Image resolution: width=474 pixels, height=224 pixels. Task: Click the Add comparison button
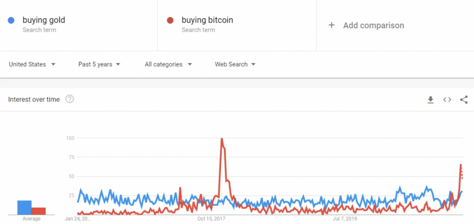[373, 25]
